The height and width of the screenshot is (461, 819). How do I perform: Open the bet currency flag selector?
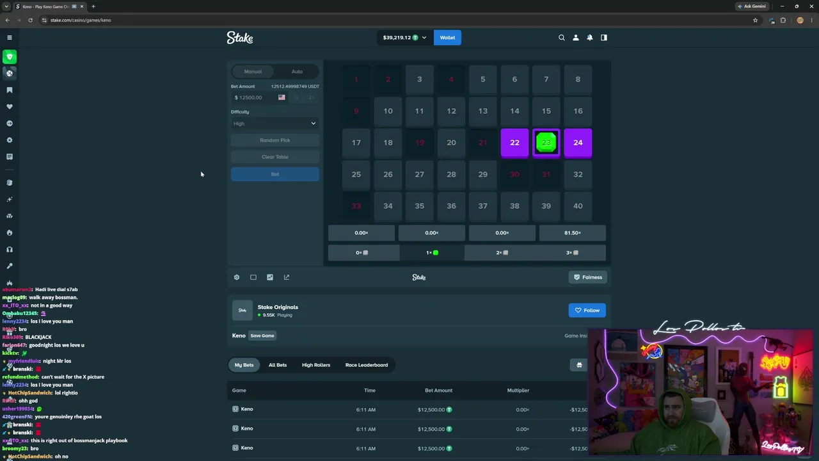pyautogui.click(x=282, y=97)
